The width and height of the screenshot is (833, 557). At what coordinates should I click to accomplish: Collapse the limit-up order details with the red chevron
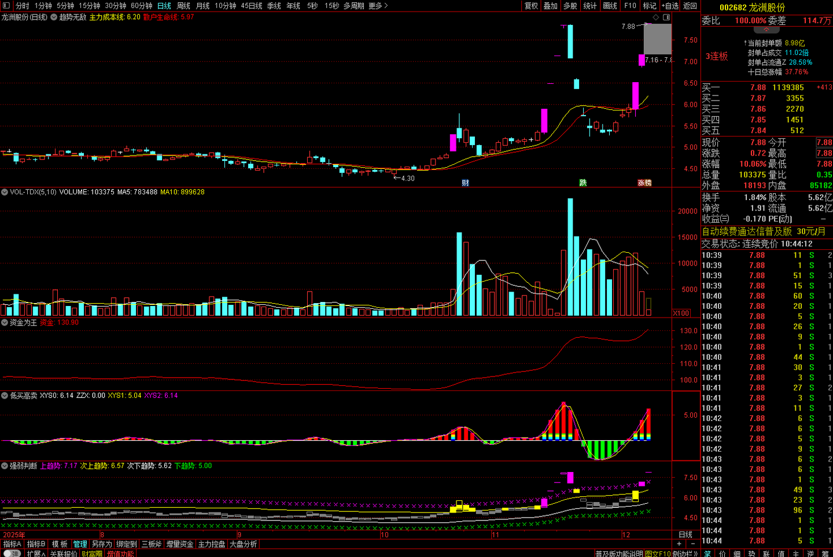(766, 29)
